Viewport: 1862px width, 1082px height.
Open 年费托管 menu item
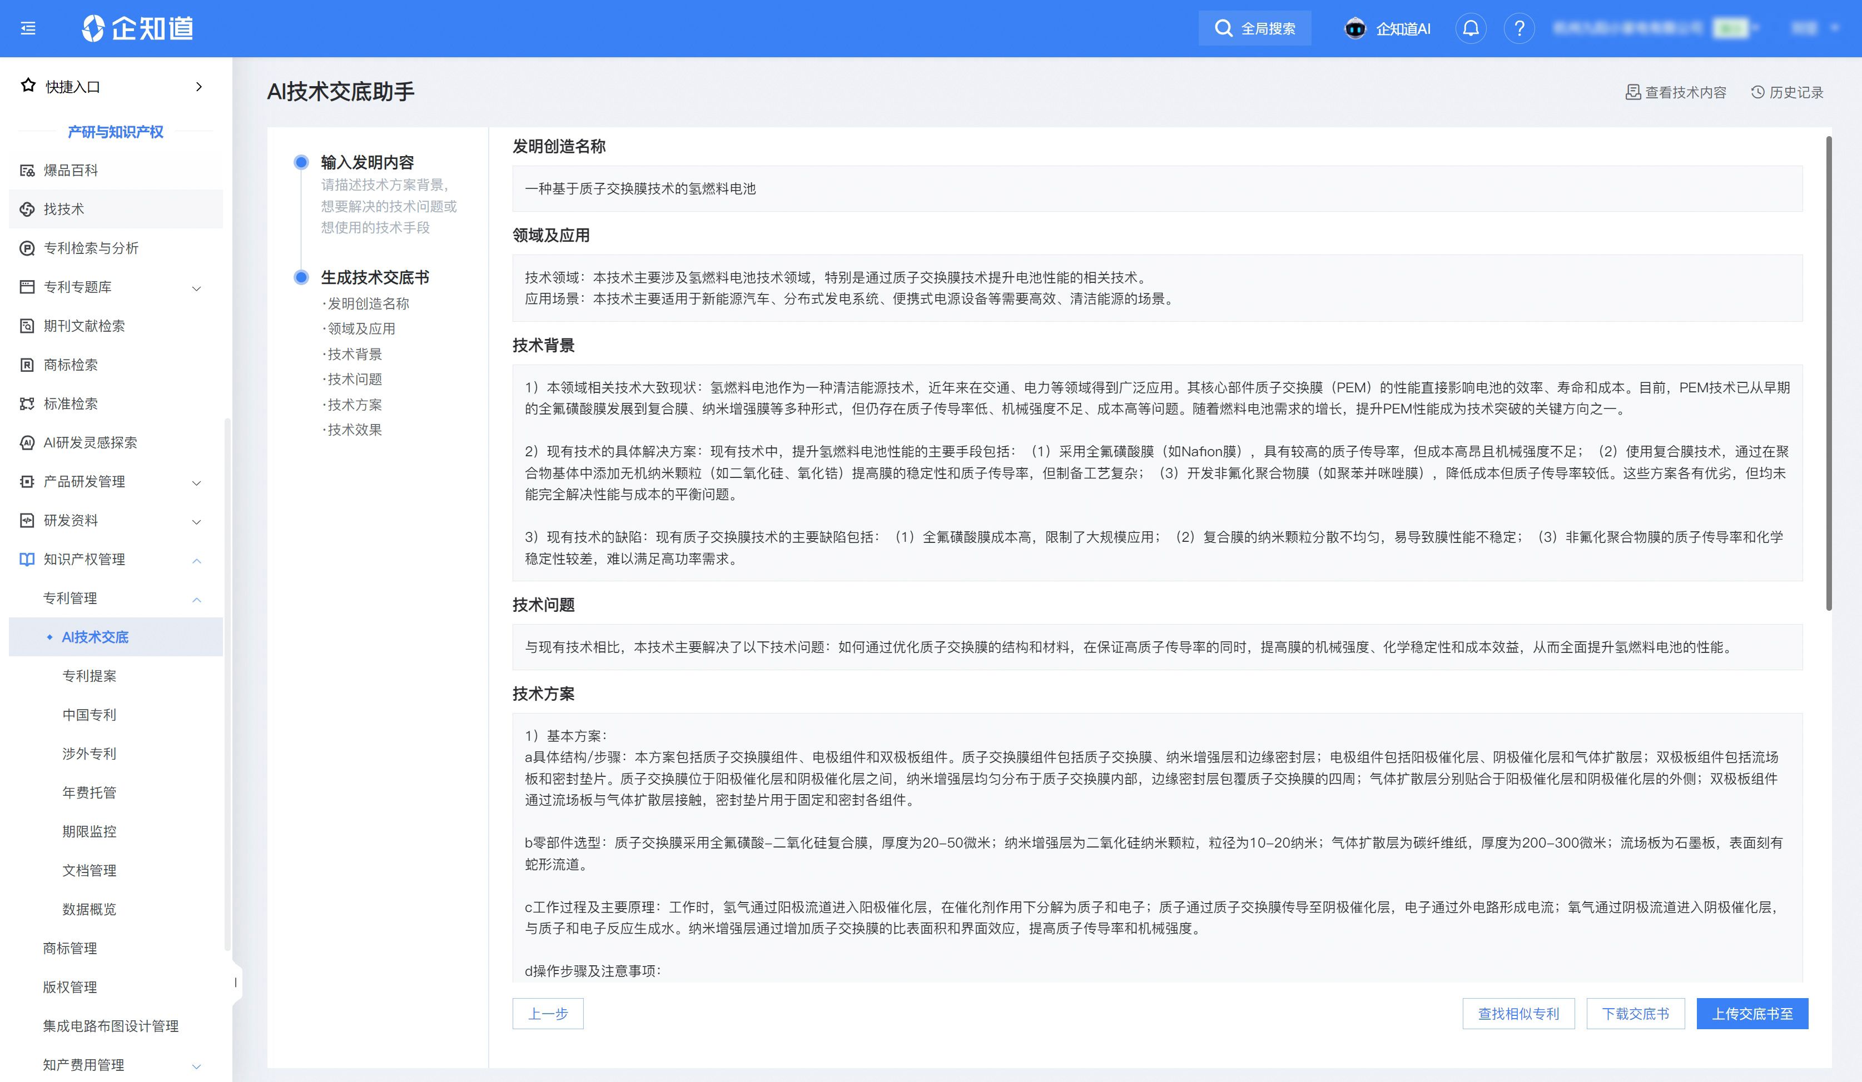[88, 792]
